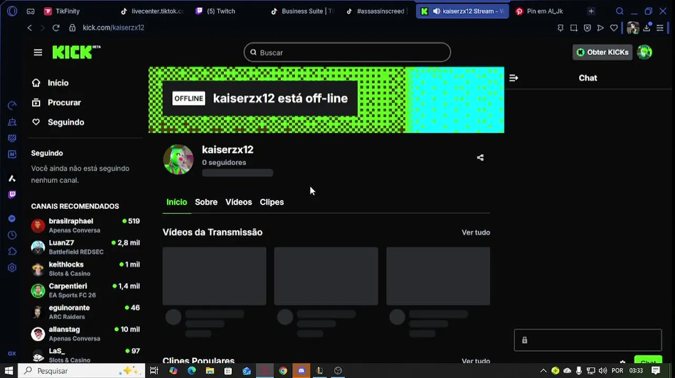
Task: Open the Seguindo sidebar item
Action: (x=58, y=122)
